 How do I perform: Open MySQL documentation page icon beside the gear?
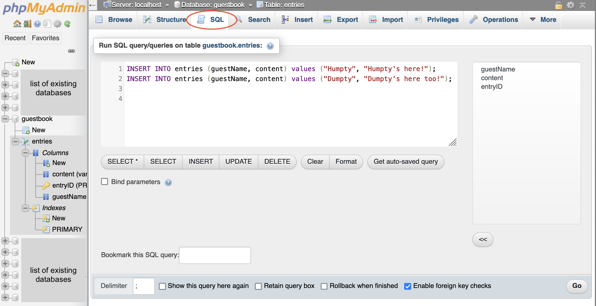point(47,23)
